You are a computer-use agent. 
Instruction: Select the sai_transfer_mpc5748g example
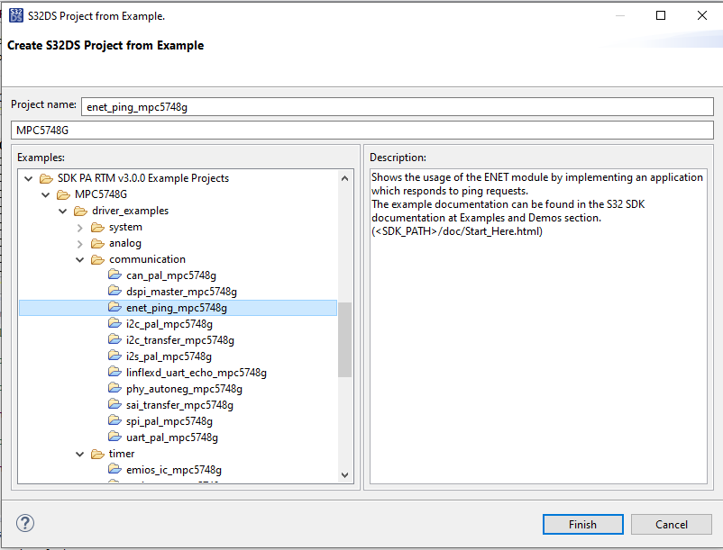pos(179,405)
